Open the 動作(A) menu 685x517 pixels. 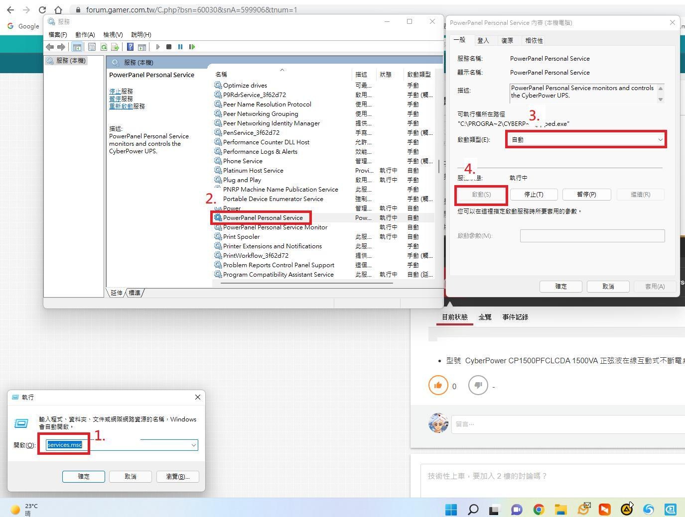(x=85, y=35)
